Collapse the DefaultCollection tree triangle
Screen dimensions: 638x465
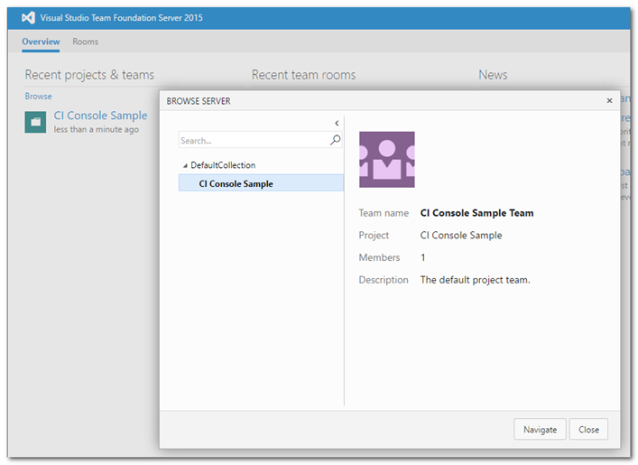click(185, 166)
